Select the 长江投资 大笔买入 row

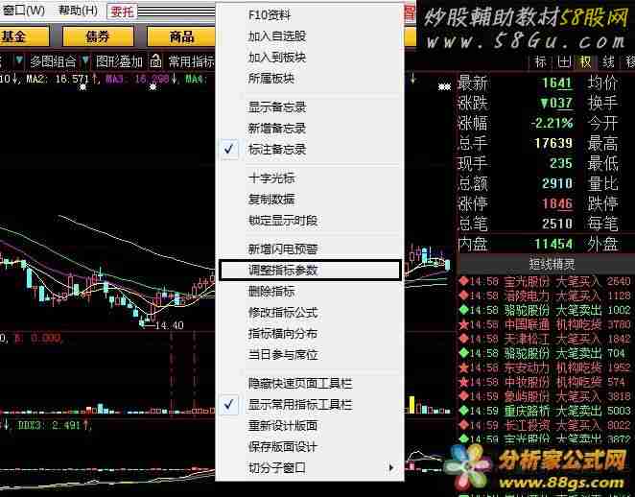[545, 425]
